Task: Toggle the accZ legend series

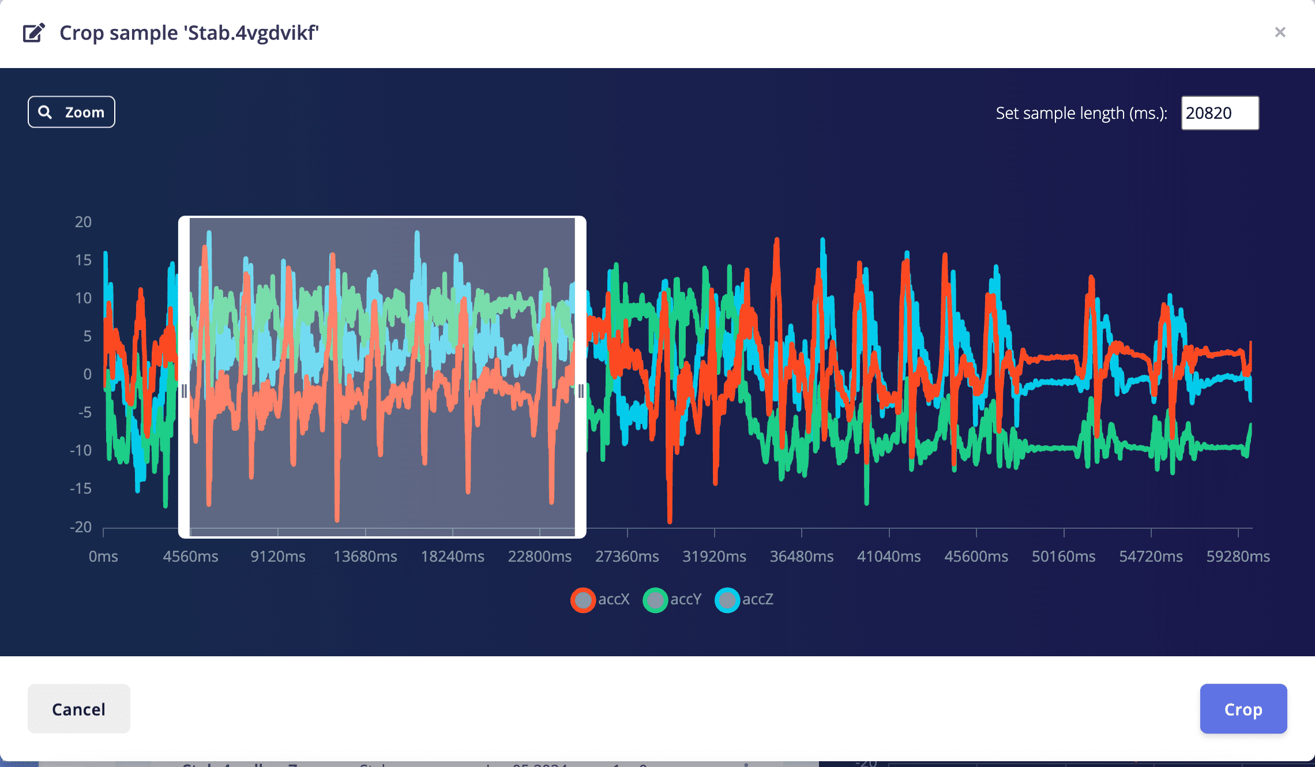Action: click(744, 600)
